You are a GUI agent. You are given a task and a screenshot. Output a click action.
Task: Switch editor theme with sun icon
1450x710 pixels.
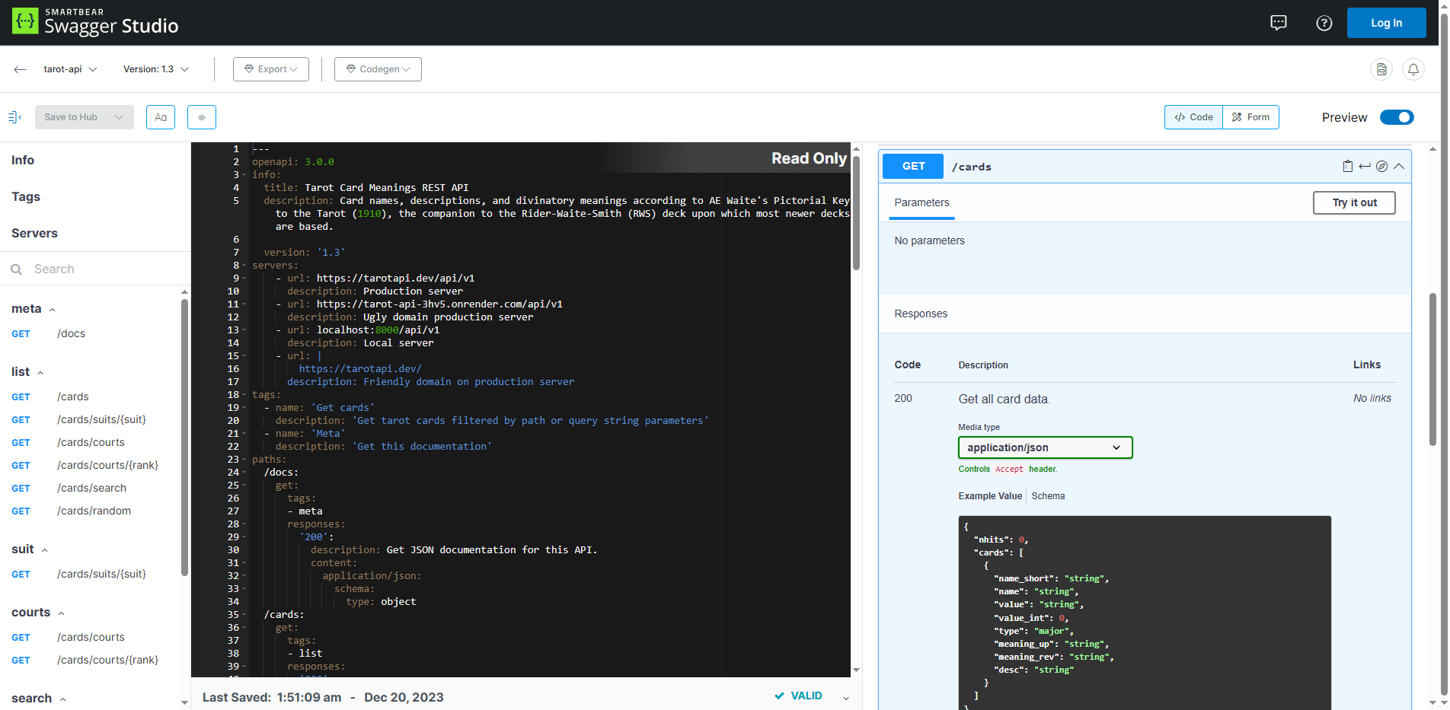point(202,117)
